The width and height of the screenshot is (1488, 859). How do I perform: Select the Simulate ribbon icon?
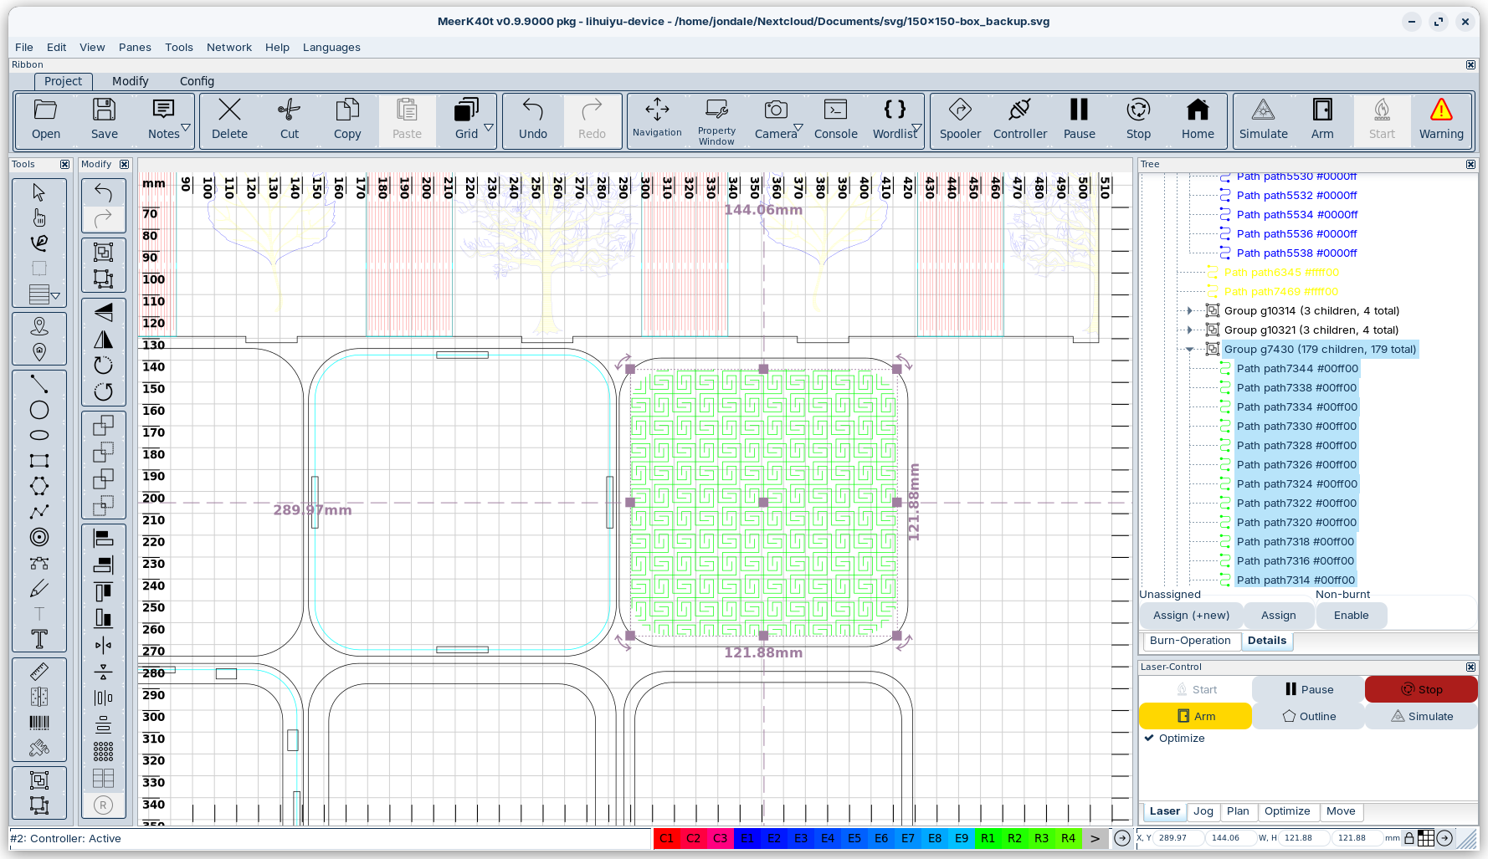coord(1263,119)
